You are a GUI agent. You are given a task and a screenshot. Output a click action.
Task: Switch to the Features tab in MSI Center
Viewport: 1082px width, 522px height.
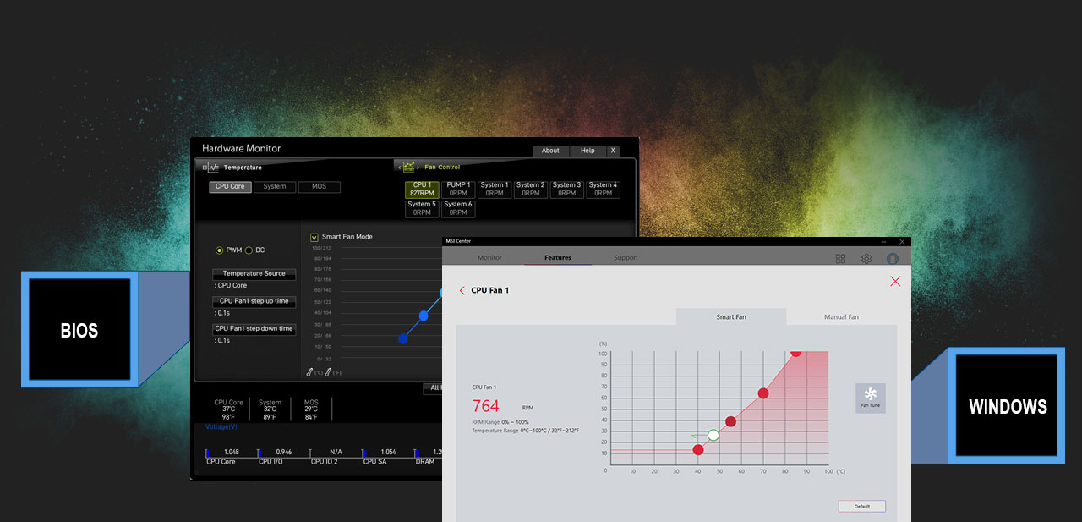[x=558, y=258]
